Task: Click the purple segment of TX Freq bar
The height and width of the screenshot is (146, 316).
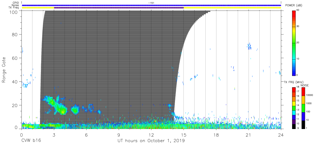Action: (119, 8)
